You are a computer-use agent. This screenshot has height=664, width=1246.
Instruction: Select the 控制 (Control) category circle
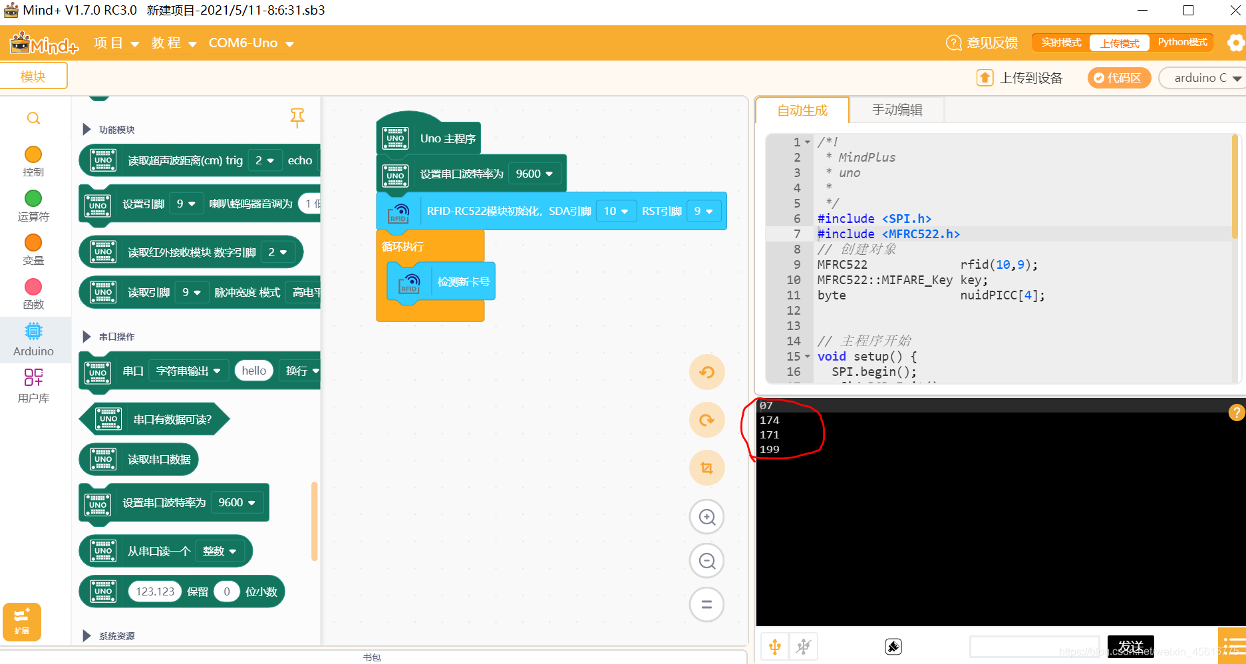[x=33, y=154]
